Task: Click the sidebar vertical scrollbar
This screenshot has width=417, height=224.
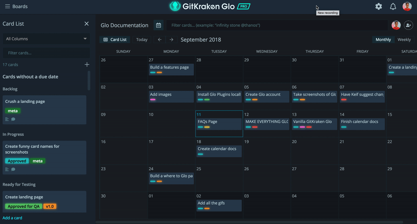Action: pyautogui.click(x=89, y=81)
